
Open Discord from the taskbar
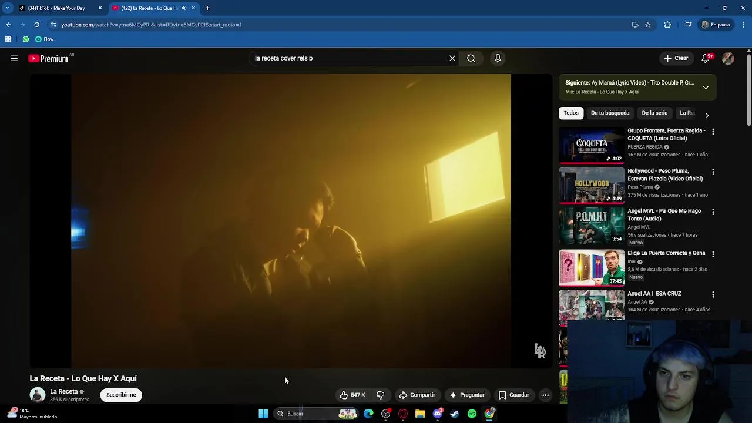pyautogui.click(x=438, y=414)
